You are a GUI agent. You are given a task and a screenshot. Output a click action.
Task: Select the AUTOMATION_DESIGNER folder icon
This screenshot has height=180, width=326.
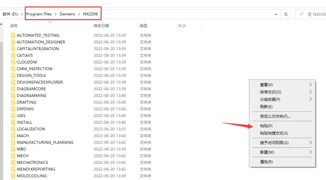pyautogui.click(x=13, y=42)
